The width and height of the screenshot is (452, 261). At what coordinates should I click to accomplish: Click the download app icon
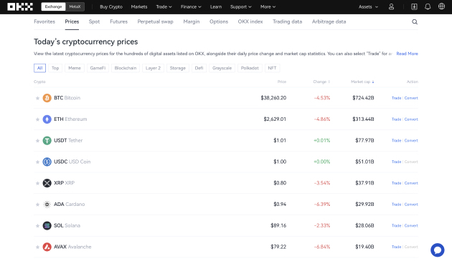pyautogui.click(x=414, y=6)
